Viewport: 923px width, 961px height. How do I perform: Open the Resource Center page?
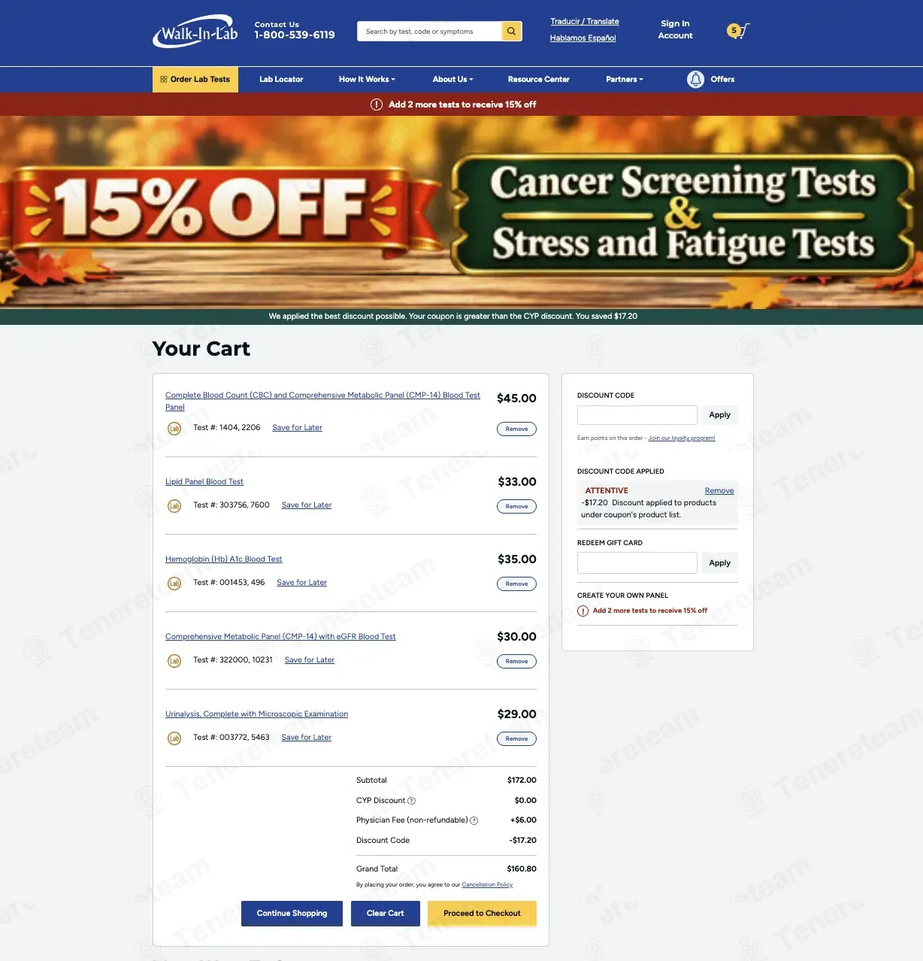coord(539,79)
